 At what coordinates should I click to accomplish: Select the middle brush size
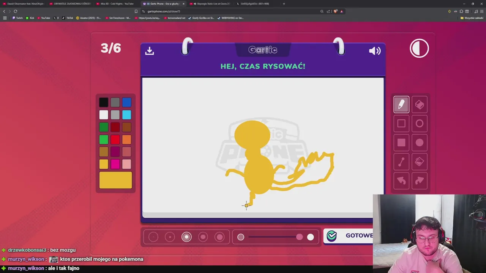(x=186, y=237)
